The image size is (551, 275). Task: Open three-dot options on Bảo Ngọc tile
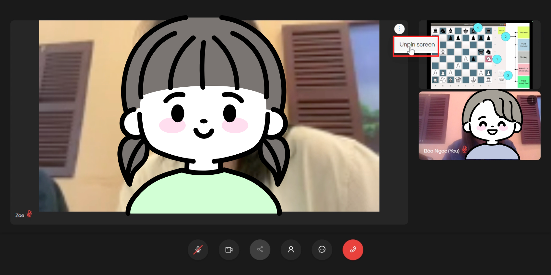532,100
